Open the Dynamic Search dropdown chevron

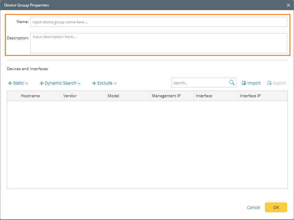[x=79, y=83]
